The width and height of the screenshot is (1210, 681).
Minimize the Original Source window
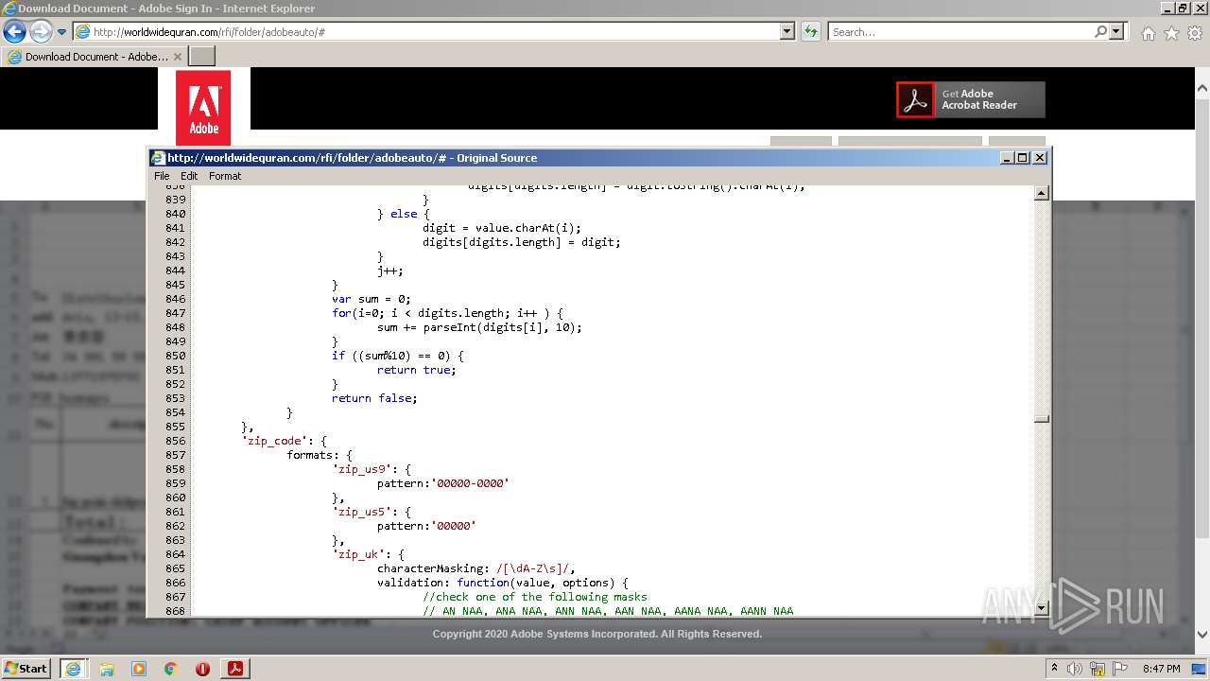(1007, 158)
